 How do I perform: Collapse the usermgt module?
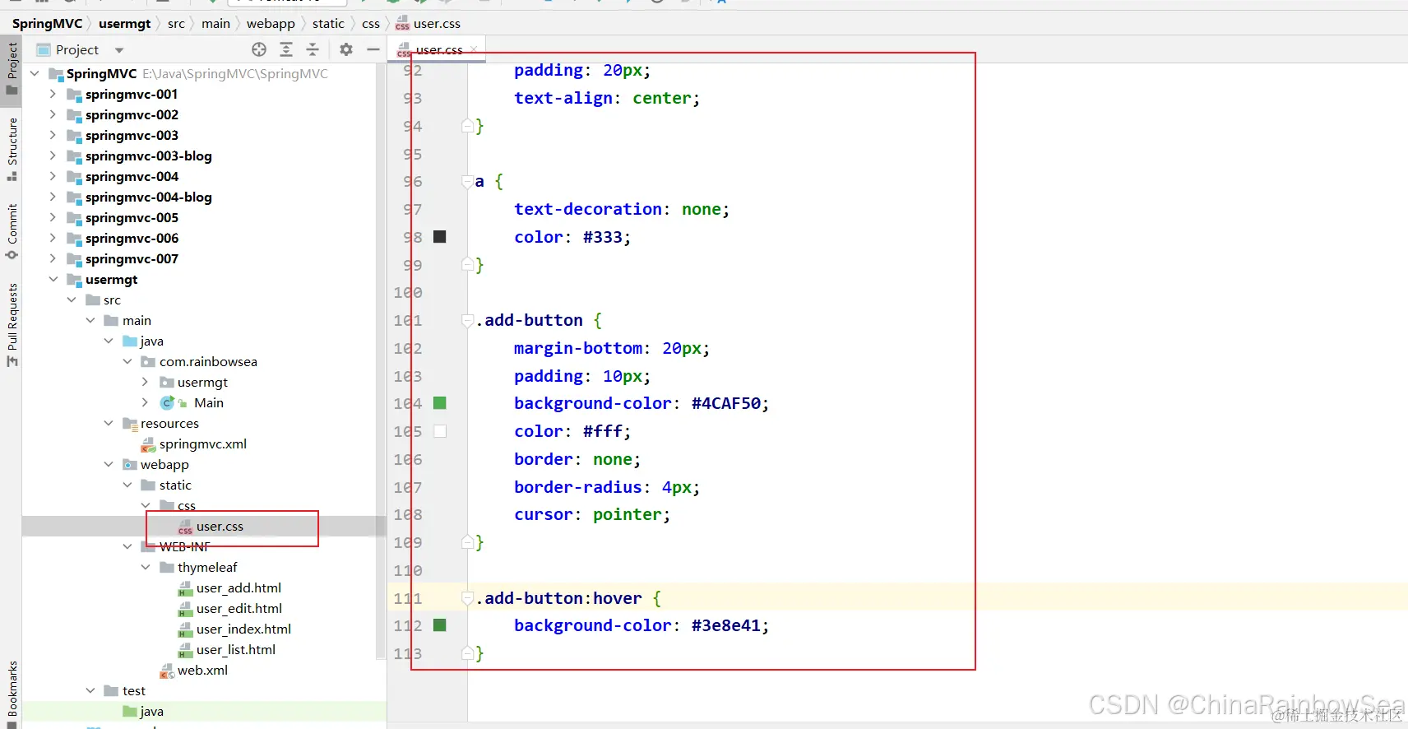tap(53, 279)
